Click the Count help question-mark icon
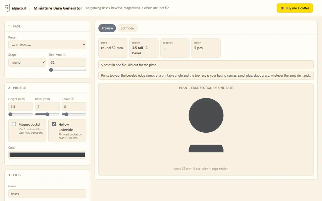322x201 pixels. [72, 99]
